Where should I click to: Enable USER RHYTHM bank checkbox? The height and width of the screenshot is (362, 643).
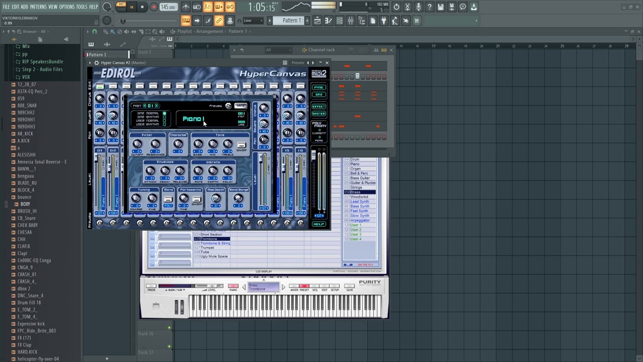[x=164, y=124]
